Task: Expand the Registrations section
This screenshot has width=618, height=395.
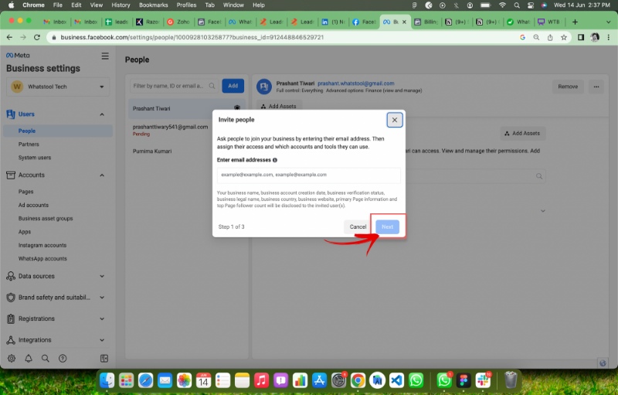Action: pos(102,318)
